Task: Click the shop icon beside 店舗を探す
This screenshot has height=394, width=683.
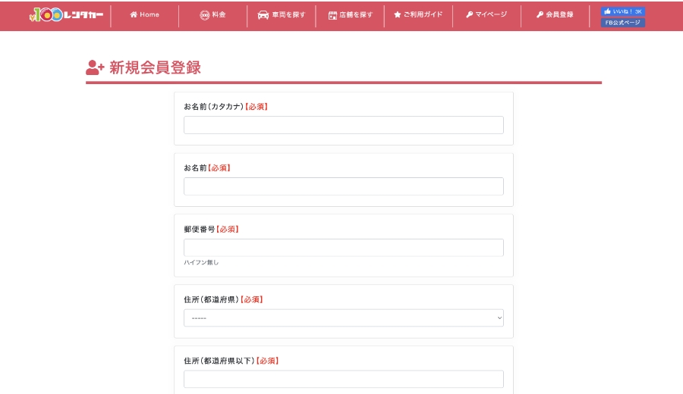Action: 332,15
